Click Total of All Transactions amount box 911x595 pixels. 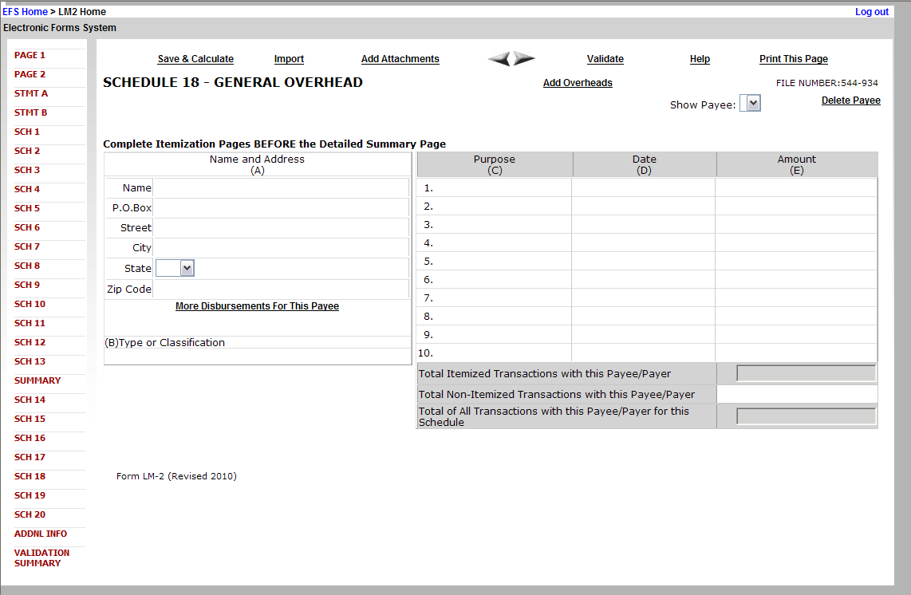click(x=806, y=416)
